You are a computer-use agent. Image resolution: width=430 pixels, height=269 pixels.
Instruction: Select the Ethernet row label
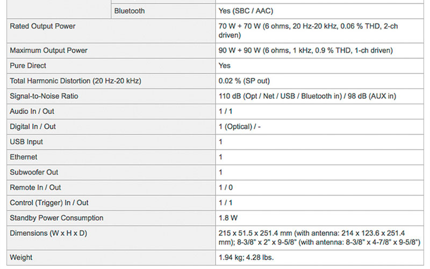pos(24,157)
